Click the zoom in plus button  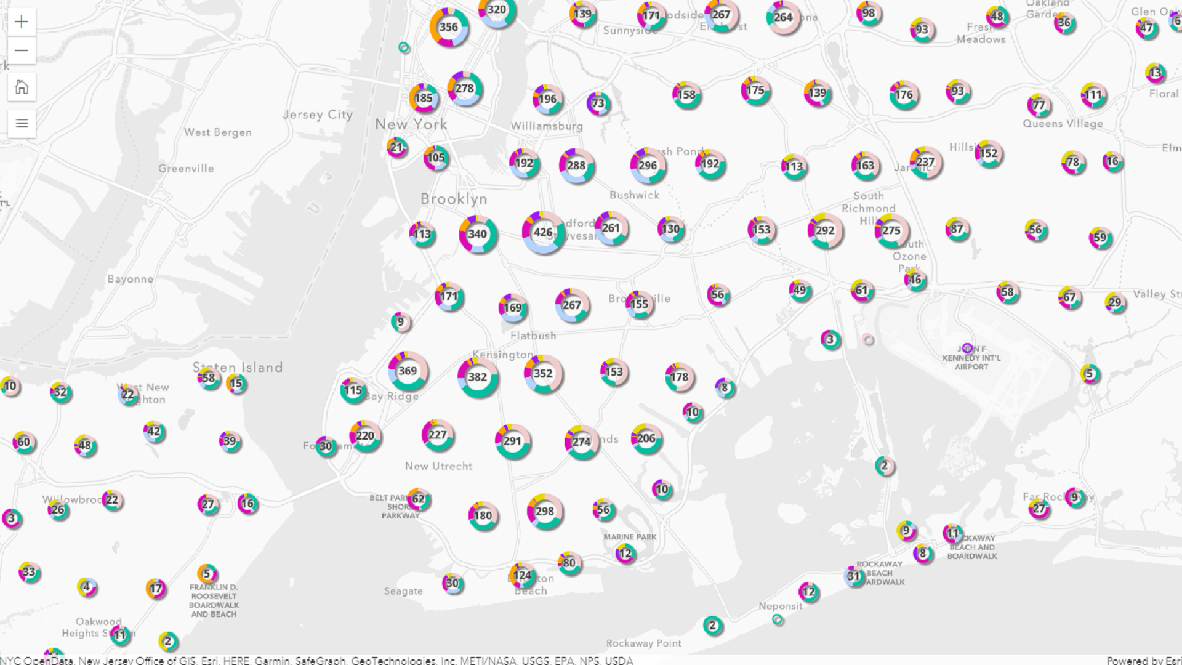click(x=22, y=22)
